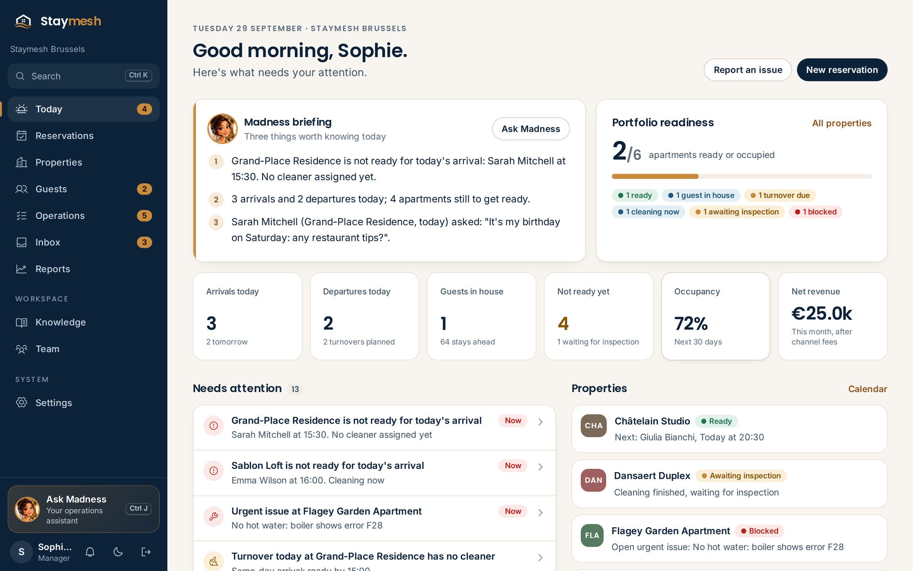The height and width of the screenshot is (571, 913).
Task: Click the Reservations calendar icon
Action: [22, 136]
